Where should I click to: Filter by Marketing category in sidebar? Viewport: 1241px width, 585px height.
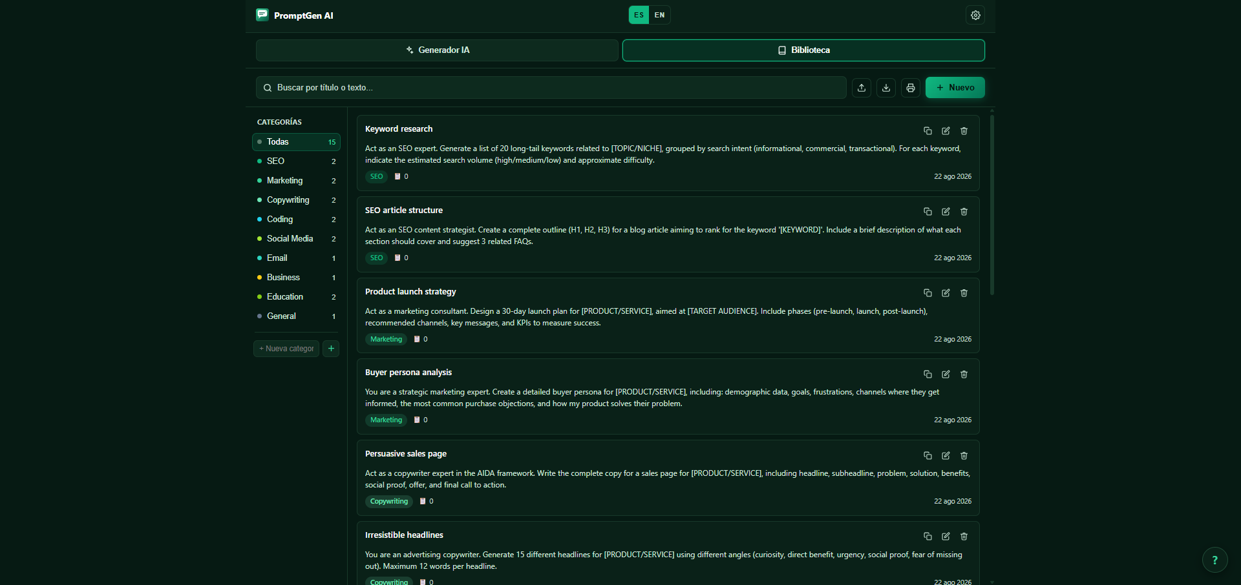click(296, 181)
